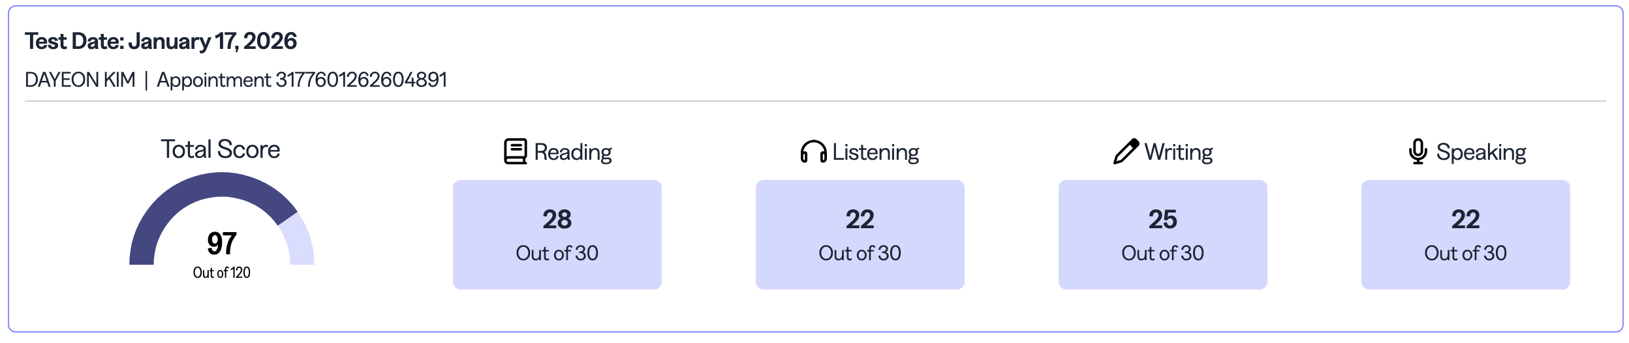The width and height of the screenshot is (1629, 343).
Task: Open the Writing score box showing 25
Action: (1162, 235)
